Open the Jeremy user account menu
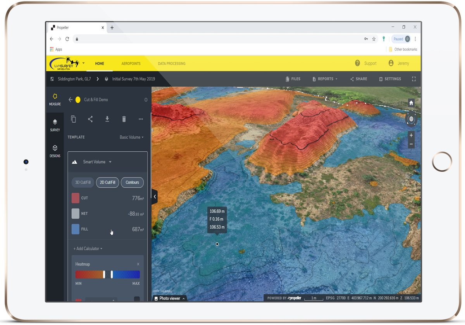The image size is (465, 325). pyautogui.click(x=398, y=63)
